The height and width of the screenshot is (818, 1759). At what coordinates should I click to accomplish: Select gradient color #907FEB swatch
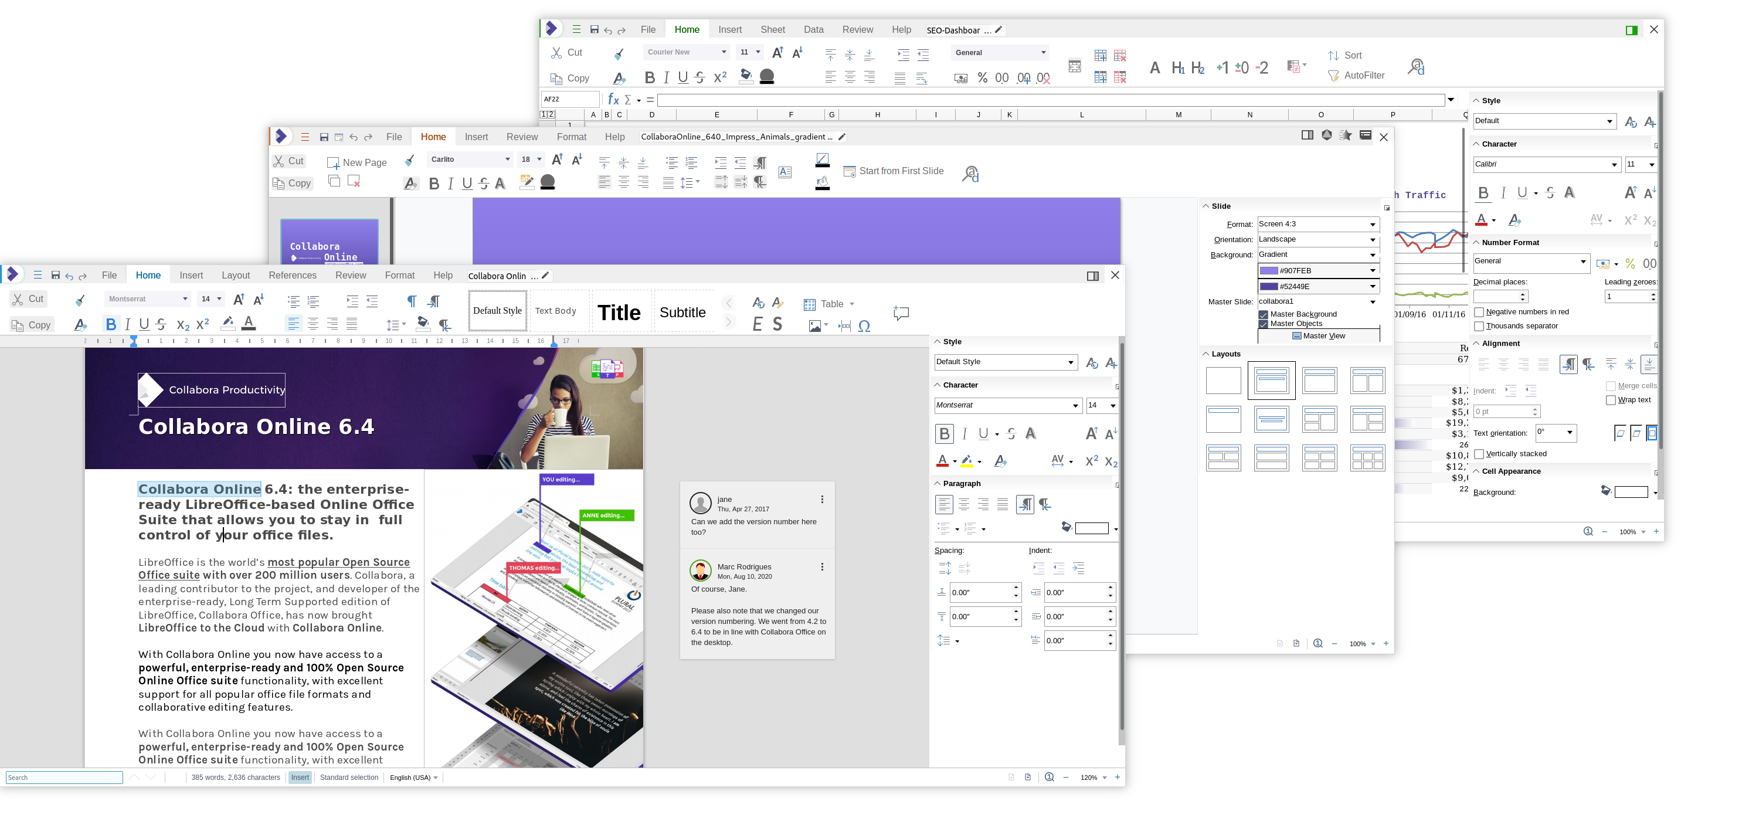(1269, 271)
